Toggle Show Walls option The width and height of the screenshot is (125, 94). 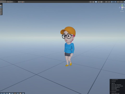click(x=114, y=89)
